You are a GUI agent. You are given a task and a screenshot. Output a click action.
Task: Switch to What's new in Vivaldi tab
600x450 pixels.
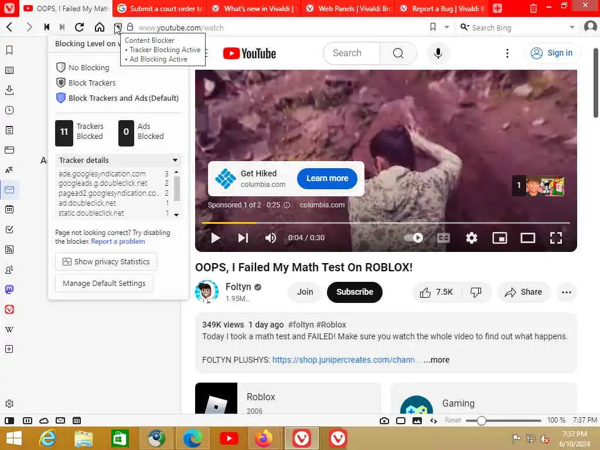[x=253, y=8]
